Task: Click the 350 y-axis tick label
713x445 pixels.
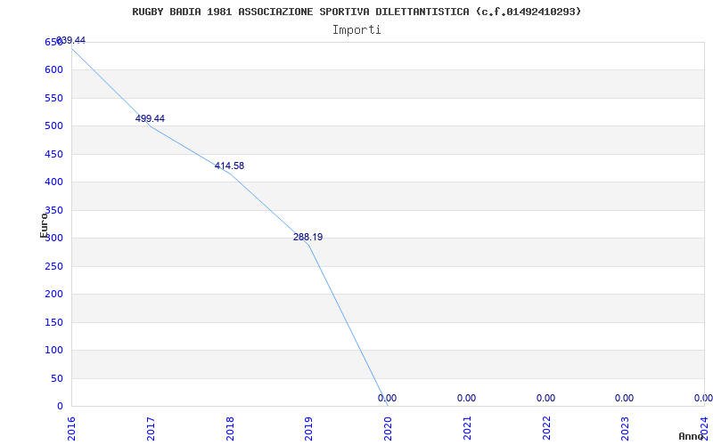Action: click(53, 210)
